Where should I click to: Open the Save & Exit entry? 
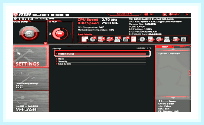(101, 64)
